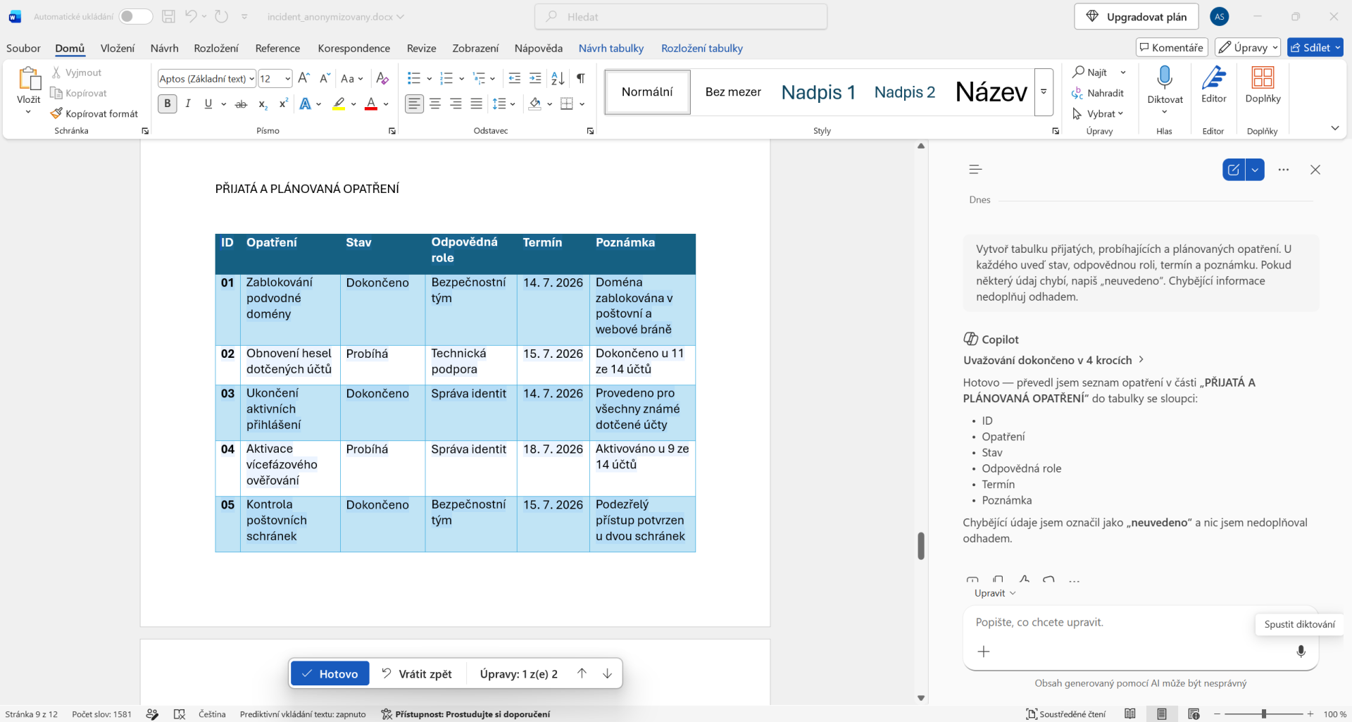Click Hotovo to accept edits

tap(330, 673)
